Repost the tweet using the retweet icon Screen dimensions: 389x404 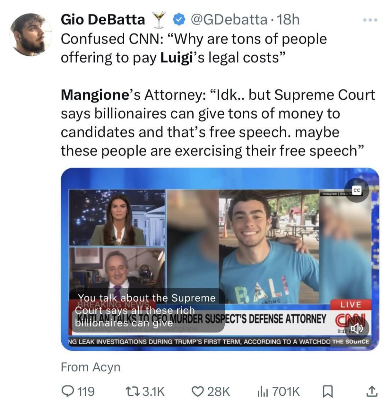point(132,392)
